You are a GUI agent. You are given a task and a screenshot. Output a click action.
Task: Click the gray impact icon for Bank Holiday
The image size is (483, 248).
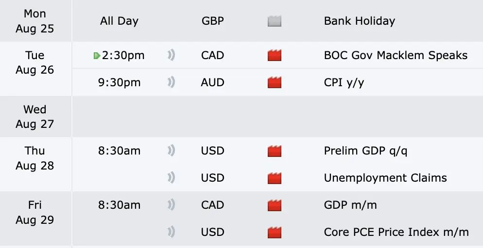tap(275, 21)
